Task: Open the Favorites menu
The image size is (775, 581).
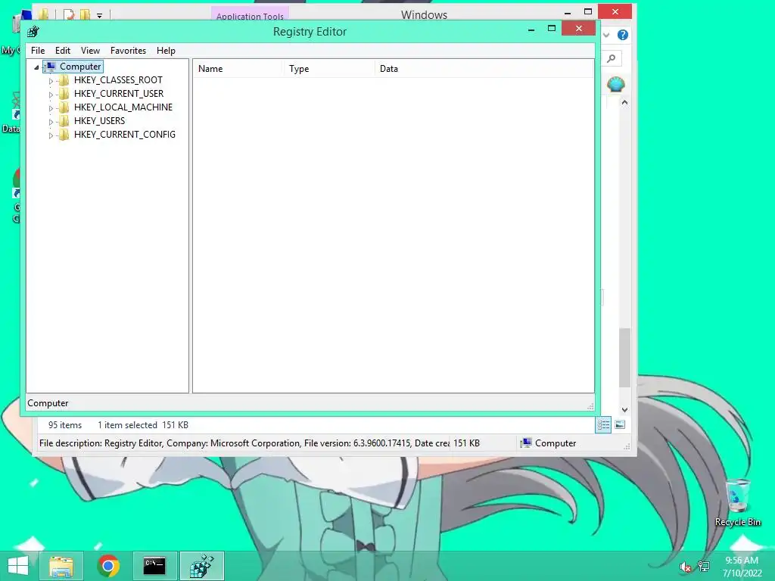Action: pyautogui.click(x=128, y=51)
